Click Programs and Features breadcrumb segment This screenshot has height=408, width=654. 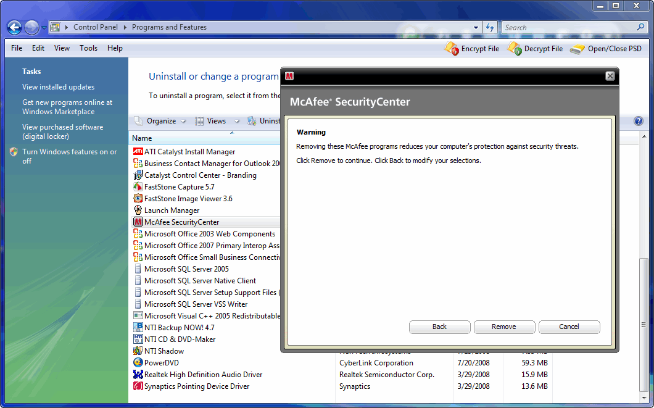pyautogui.click(x=169, y=27)
